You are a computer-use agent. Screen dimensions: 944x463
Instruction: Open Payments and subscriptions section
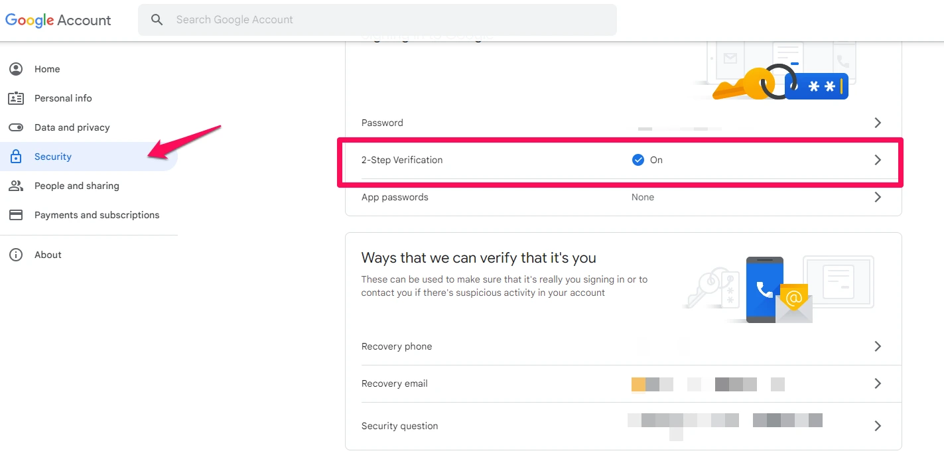click(x=97, y=215)
